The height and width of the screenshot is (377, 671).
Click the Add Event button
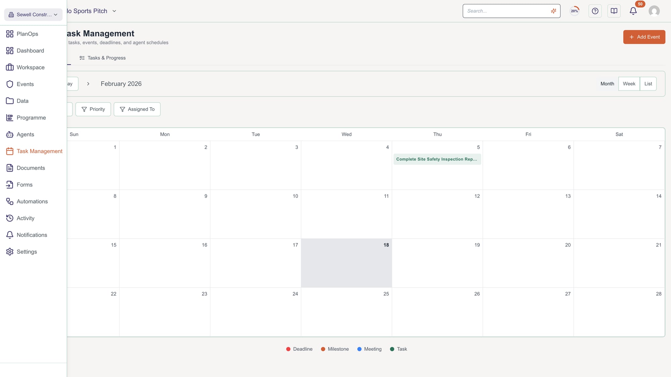[644, 37]
